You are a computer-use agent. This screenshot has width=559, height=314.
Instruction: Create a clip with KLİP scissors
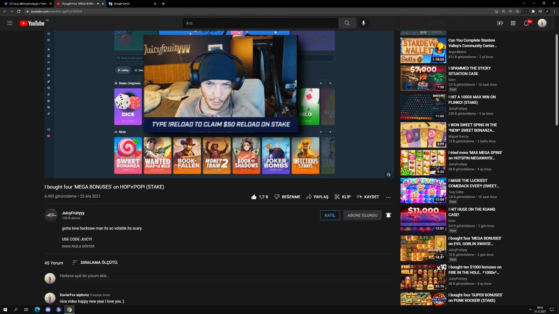[x=342, y=197]
